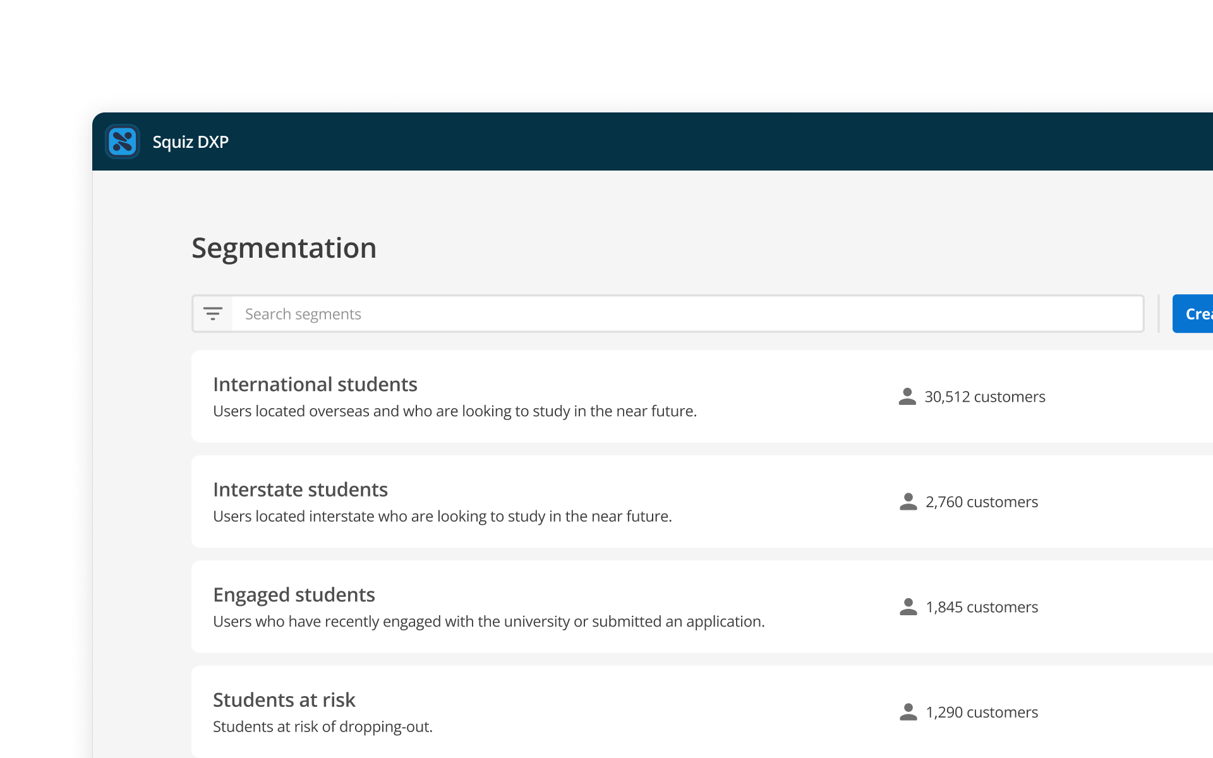This screenshot has width=1213, height=758.
Task: Open Engaged students segment
Action: [294, 594]
